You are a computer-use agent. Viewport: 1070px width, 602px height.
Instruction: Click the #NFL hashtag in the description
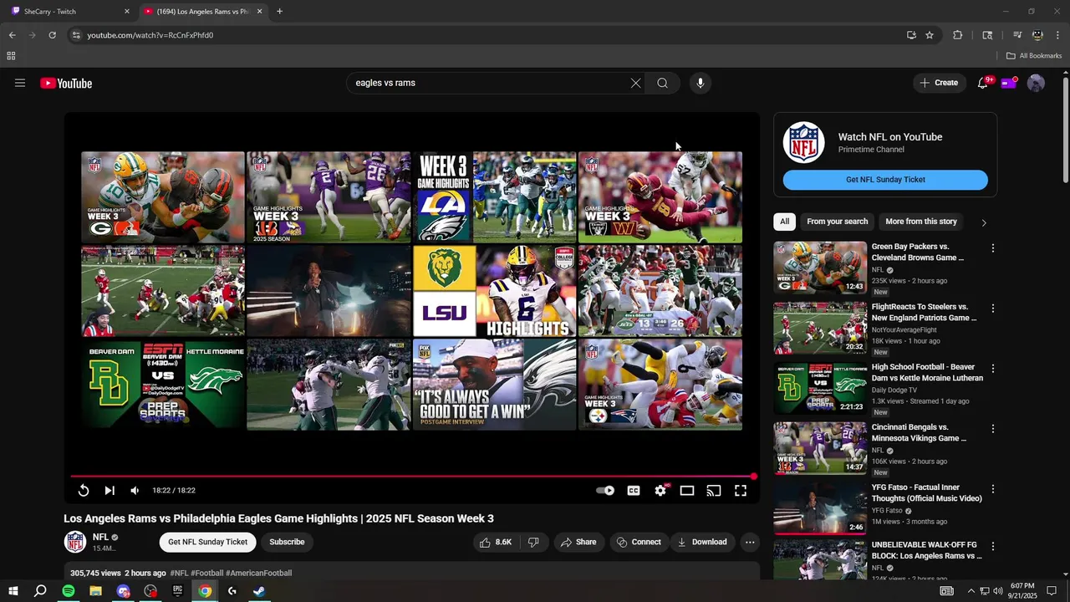(x=179, y=574)
